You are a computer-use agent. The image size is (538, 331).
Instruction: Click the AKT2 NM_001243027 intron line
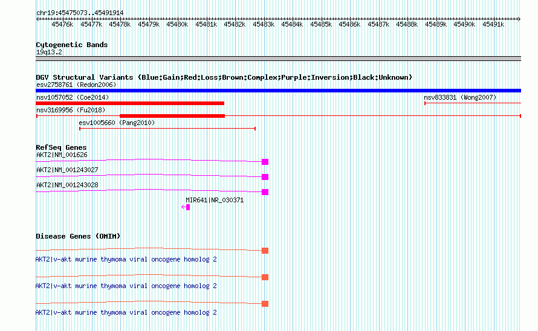(149, 175)
